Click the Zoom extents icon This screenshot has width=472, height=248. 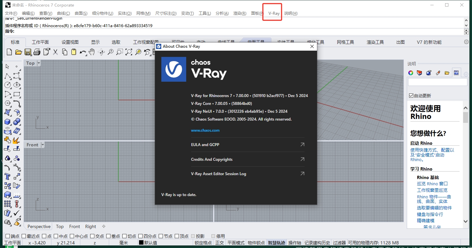(129, 52)
